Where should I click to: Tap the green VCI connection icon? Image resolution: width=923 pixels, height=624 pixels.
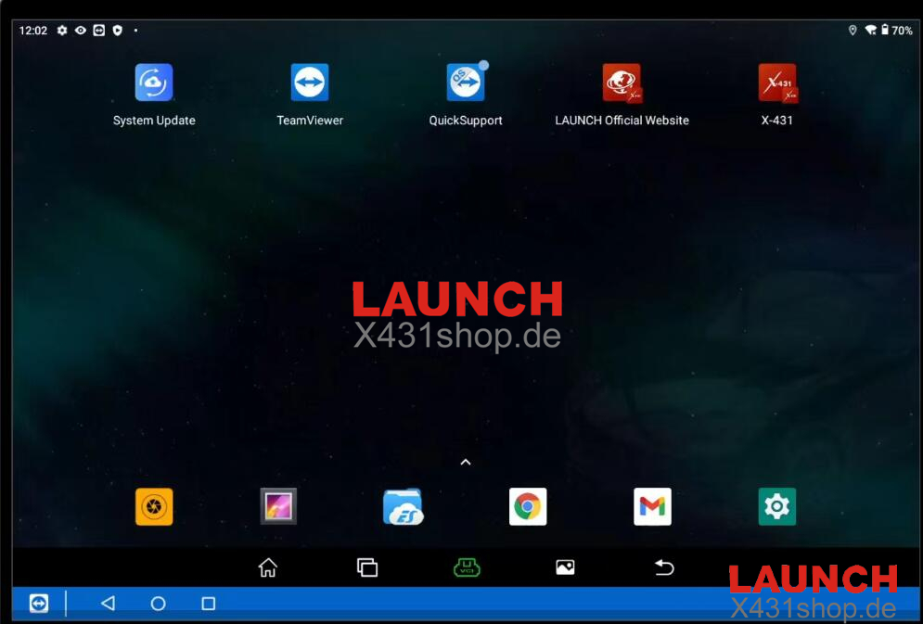[466, 567]
